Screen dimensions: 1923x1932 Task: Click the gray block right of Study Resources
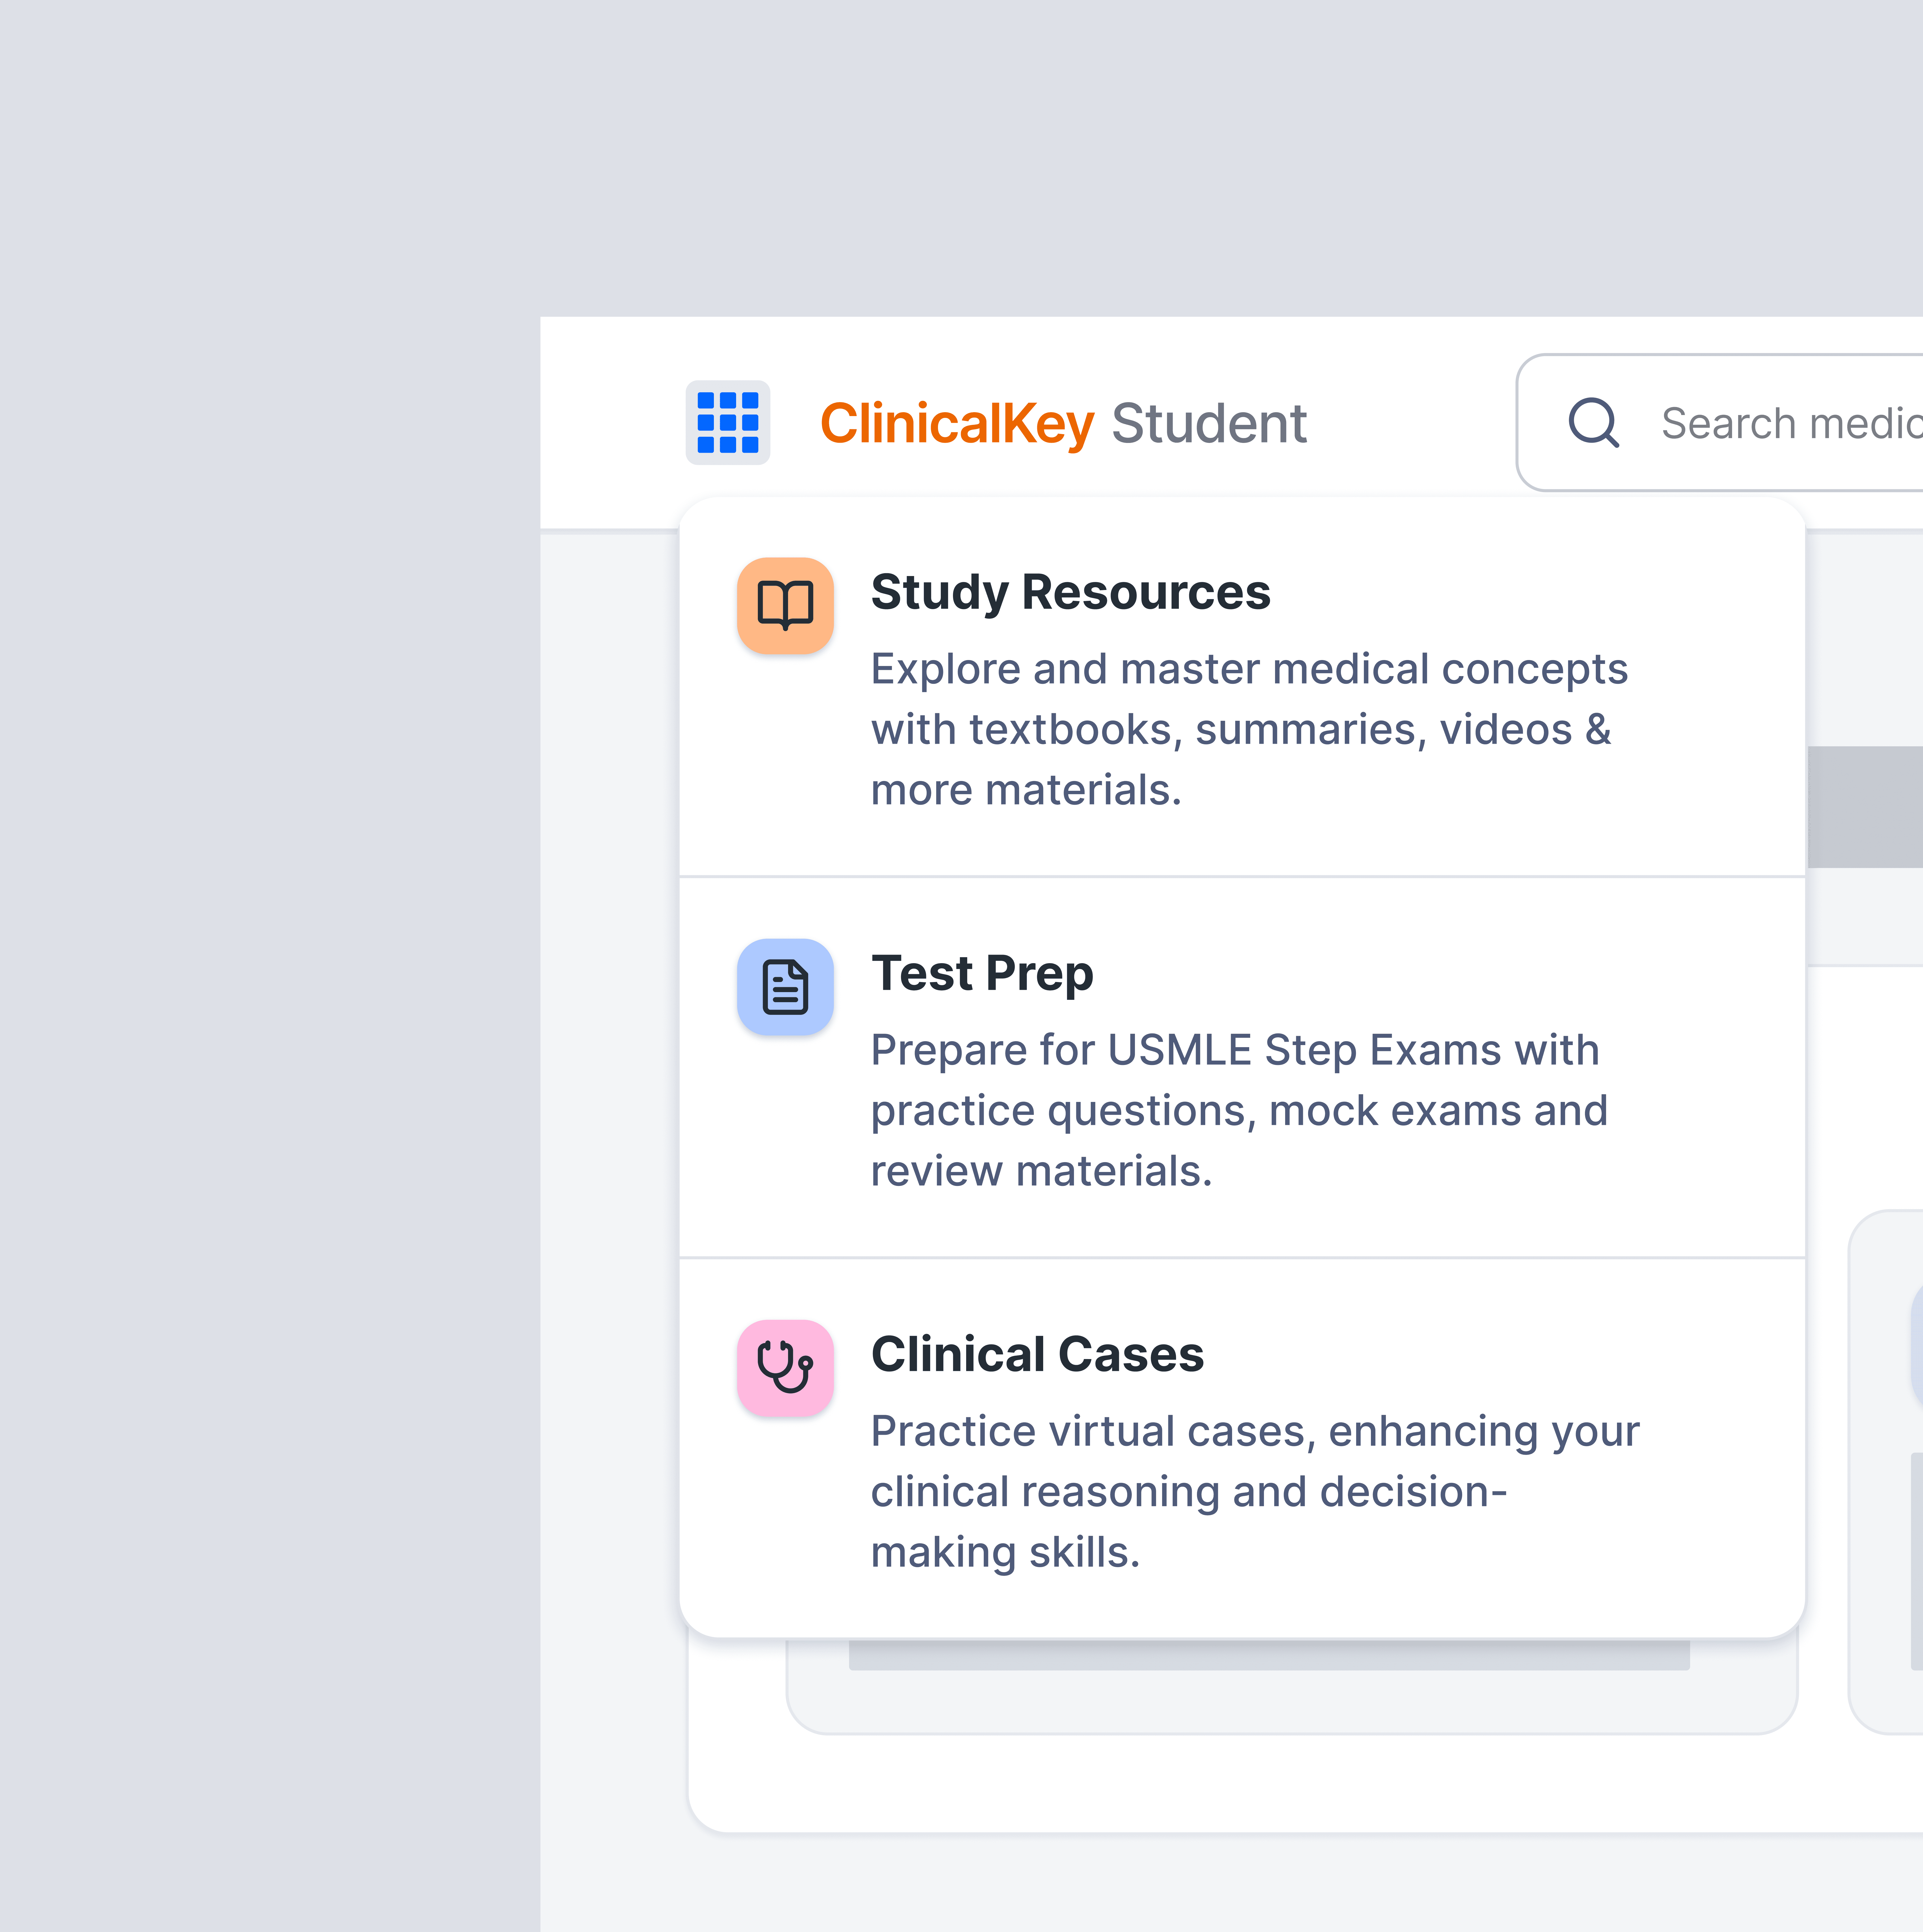pos(1864,806)
